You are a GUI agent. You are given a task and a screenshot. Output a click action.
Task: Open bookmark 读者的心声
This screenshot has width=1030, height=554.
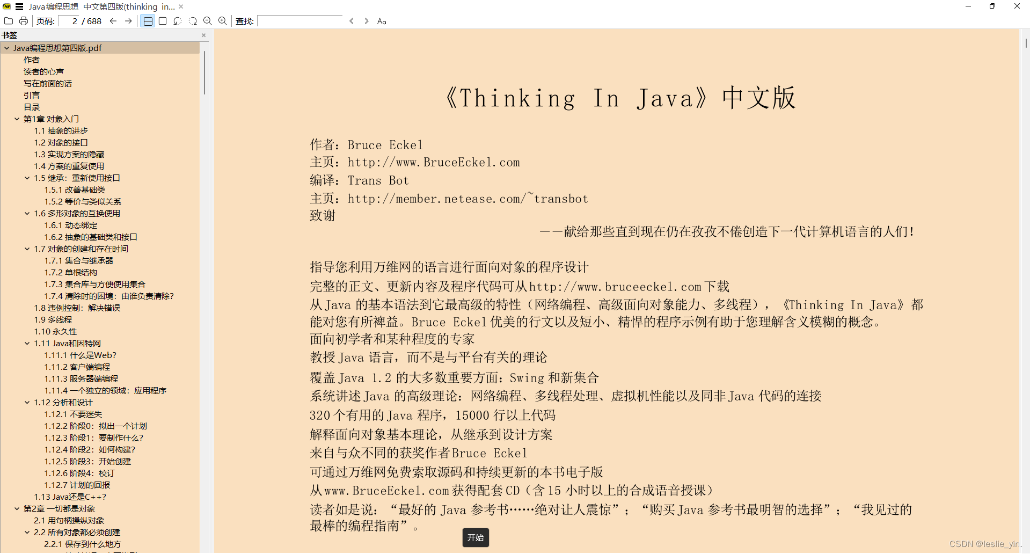pyautogui.click(x=43, y=71)
